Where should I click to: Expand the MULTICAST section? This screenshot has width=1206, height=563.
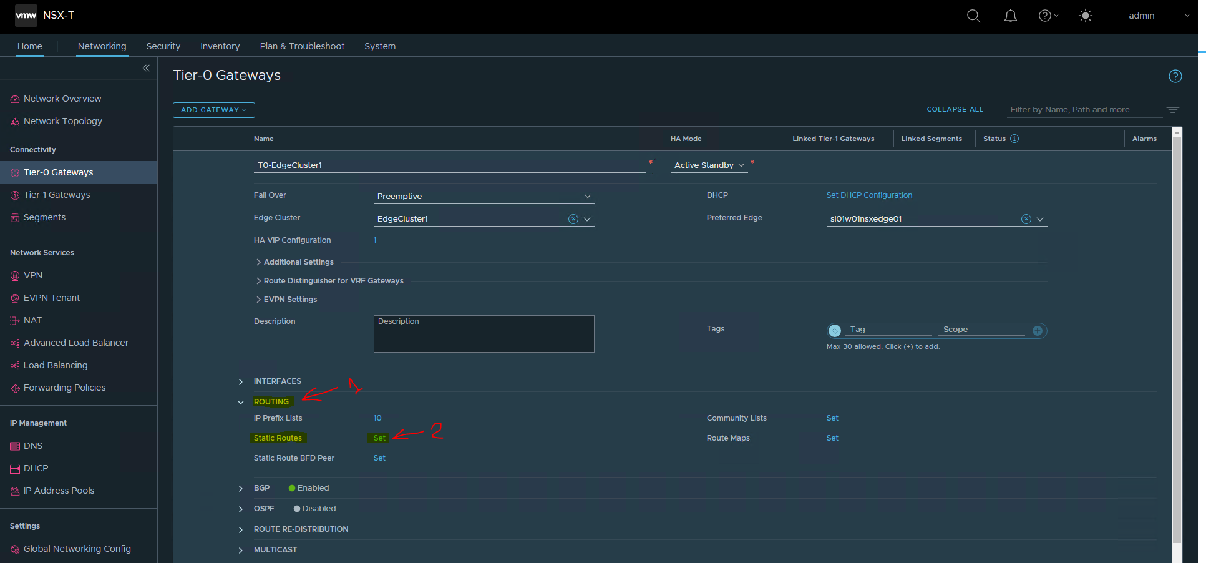pyautogui.click(x=241, y=551)
